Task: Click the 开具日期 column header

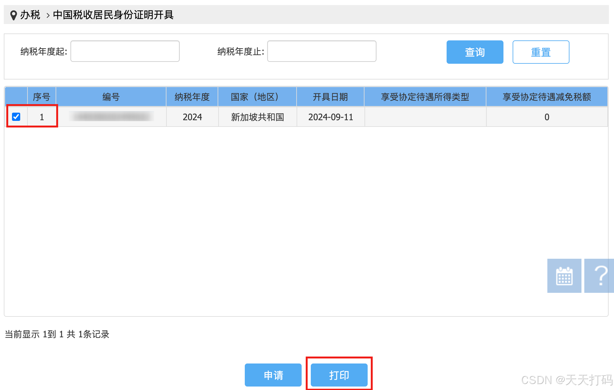Action: point(330,97)
